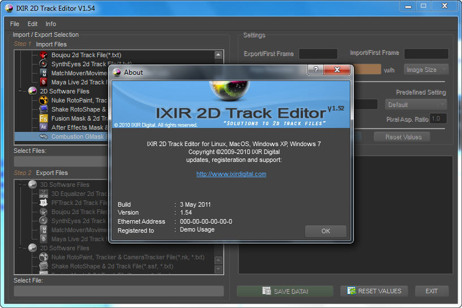462x308 pixels.
Task: Click the Save Data spreadsheet icon
Action: [x=266, y=291]
